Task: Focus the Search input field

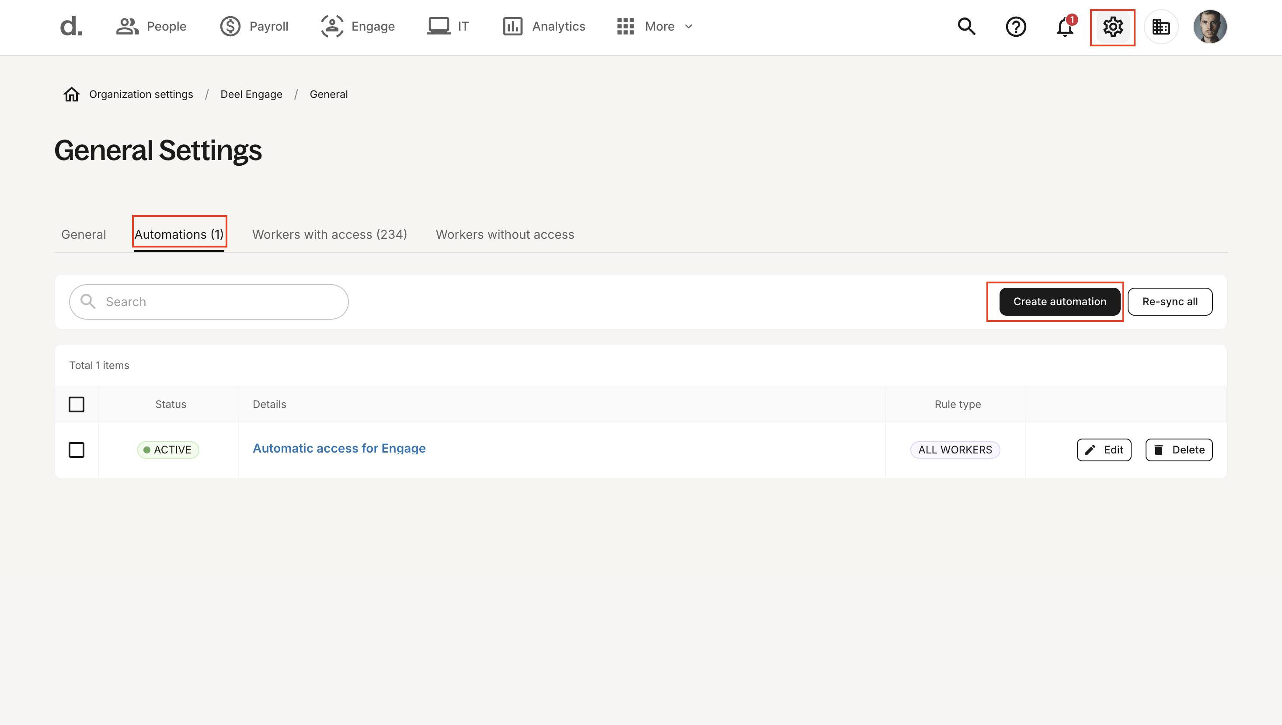Action: (209, 302)
